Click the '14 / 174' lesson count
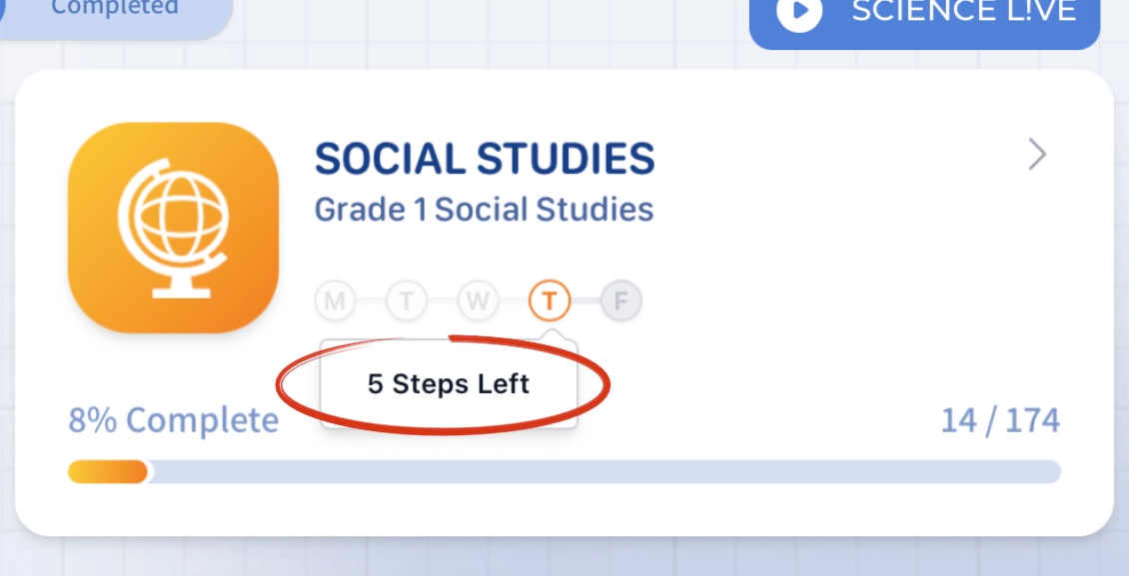 point(1000,420)
